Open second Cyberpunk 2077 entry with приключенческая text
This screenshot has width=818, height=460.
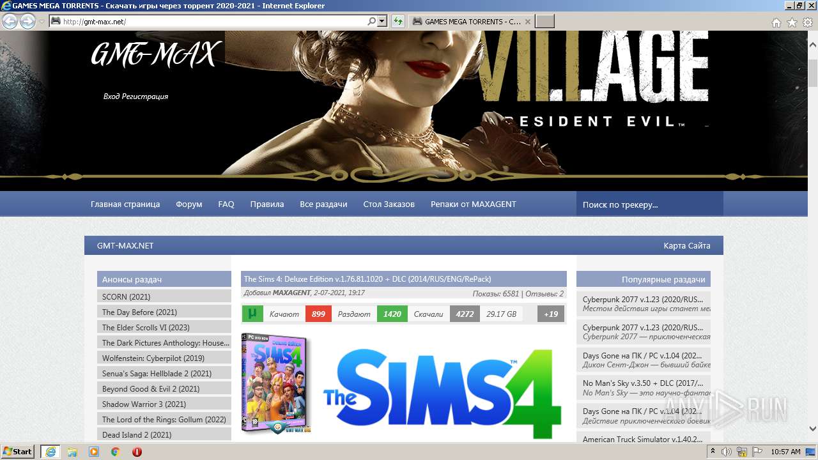coord(644,332)
